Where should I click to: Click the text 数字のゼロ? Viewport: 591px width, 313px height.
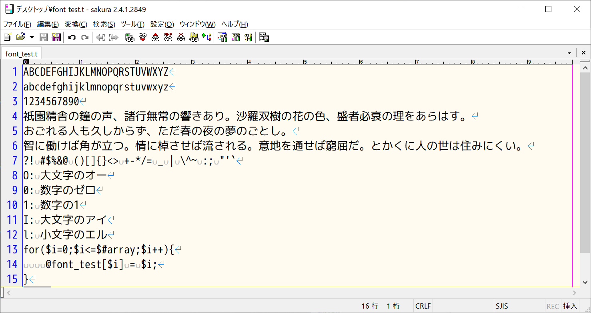[x=68, y=191]
